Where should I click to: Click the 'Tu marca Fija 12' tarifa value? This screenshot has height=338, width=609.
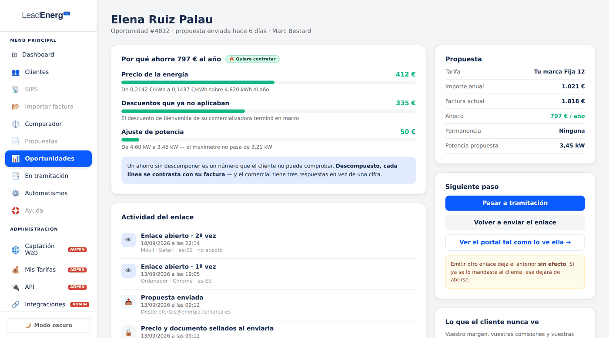559,72
